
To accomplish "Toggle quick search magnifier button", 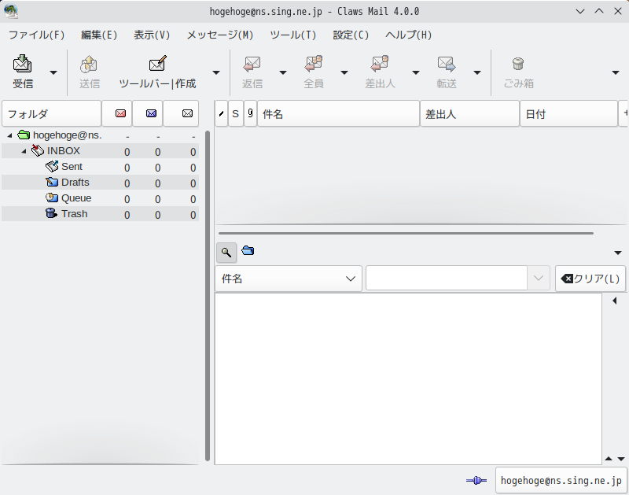I will tap(226, 253).
